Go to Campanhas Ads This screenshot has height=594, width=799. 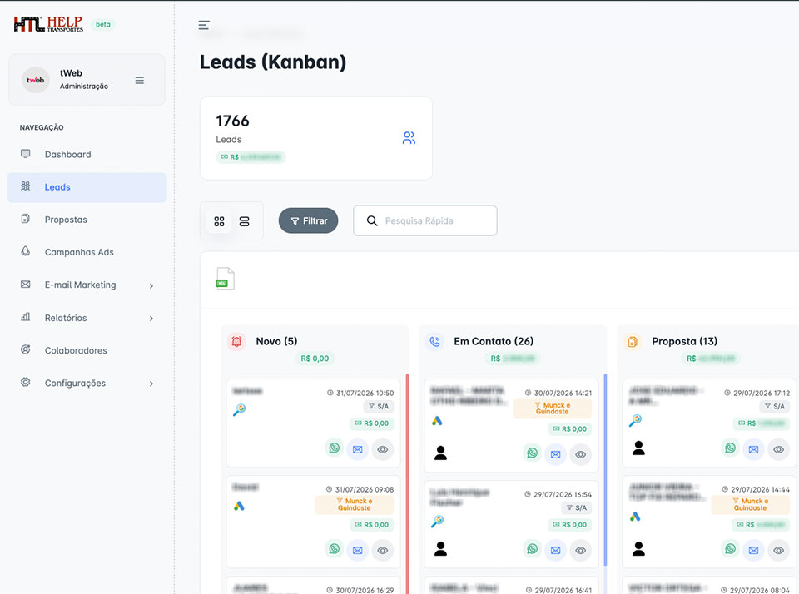79,252
